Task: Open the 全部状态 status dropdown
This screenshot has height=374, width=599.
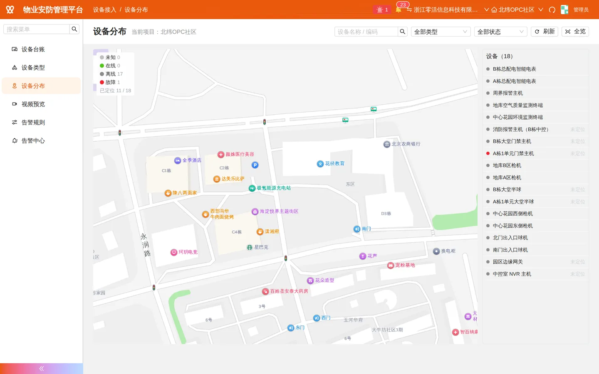Action: pos(501,32)
